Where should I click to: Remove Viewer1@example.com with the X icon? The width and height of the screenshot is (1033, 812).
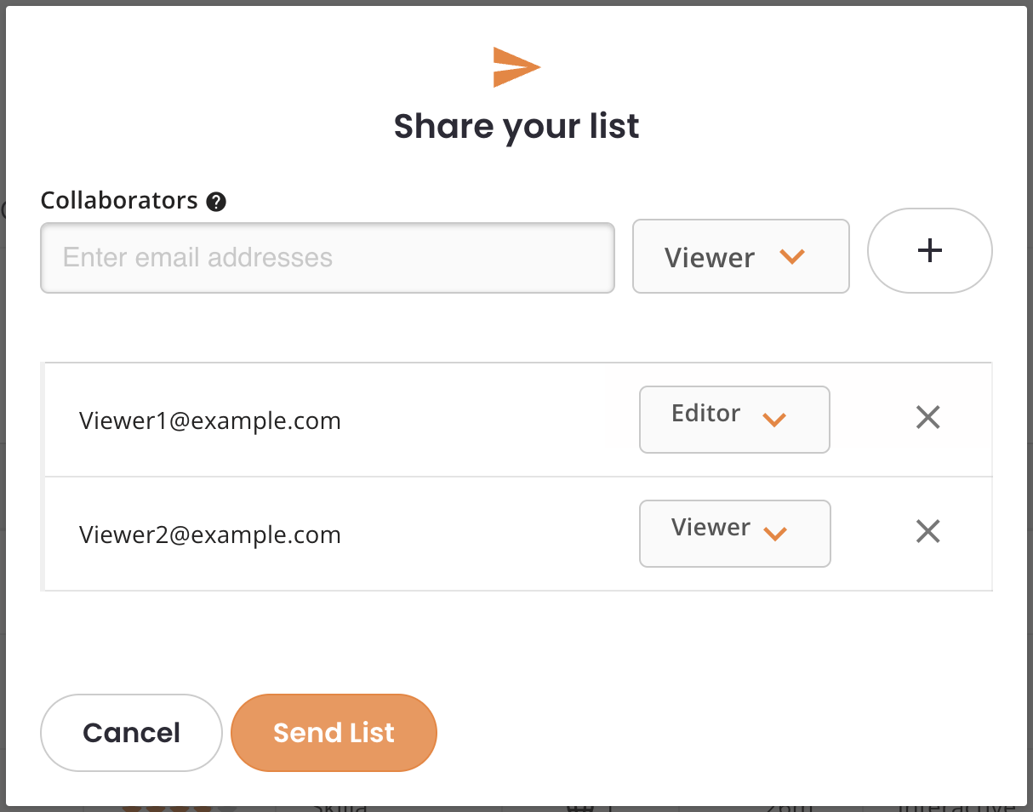coord(927,417)
